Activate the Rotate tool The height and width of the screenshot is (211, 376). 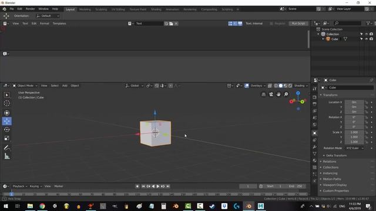click(x=6, y=130)
